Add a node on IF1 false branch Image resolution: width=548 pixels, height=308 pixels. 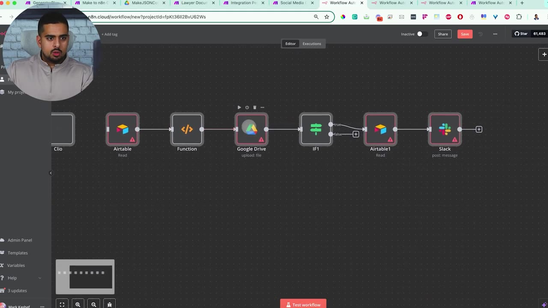click(356, 134)
